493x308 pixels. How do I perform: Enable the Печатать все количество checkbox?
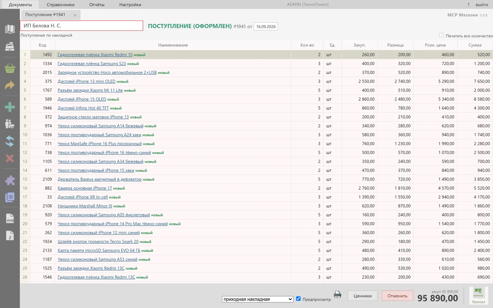441,35
